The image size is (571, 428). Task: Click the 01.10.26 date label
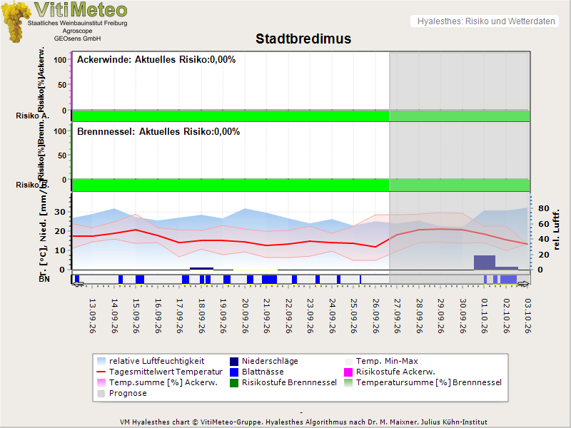[485, 316]
